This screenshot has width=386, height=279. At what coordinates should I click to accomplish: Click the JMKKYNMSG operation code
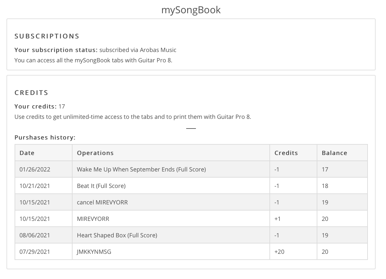coord(94,252)
